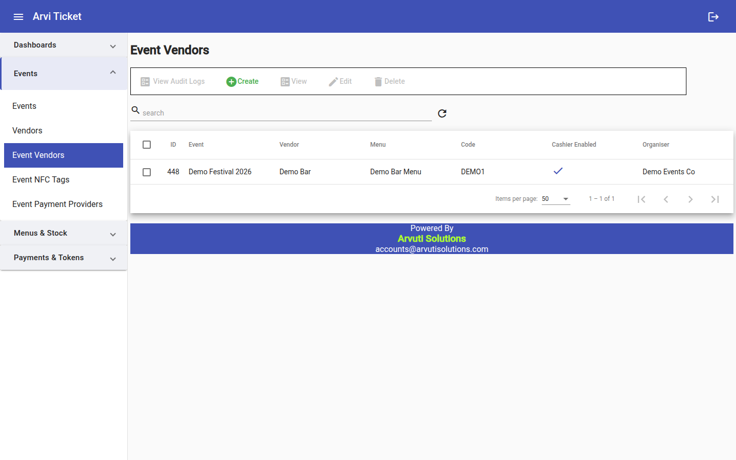The height and width of the screenshot is (460, 736).
Task: Collapse the Events sidebar section
Action: coord(64,74)
